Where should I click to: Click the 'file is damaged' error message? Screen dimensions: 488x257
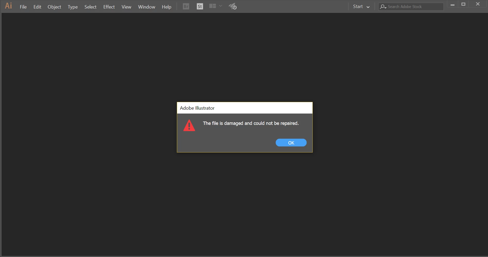(251, 123)
